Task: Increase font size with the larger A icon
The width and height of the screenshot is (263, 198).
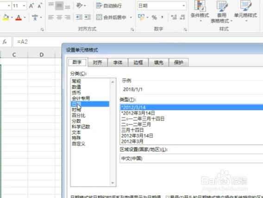Action: pos(31,6)
